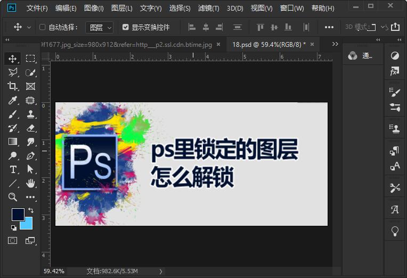Viewport: 407px width, 278px height.
Task: Set the light blue background color
Action: pyautogui.click(x=29, y=225)
